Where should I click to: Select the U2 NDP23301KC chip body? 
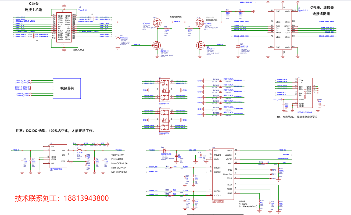58,156
